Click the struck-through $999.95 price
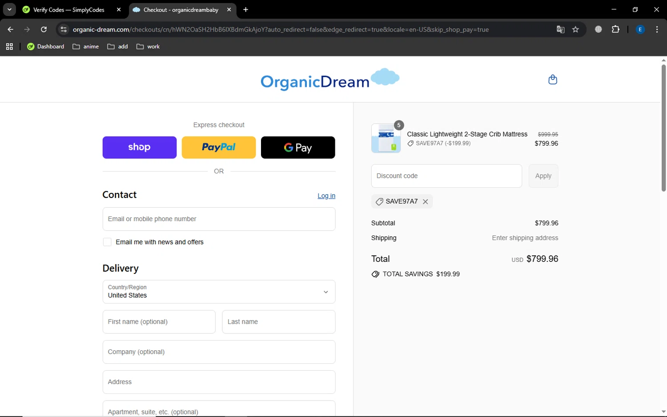Viewport: 667px width, 417px height. (548, 134)
